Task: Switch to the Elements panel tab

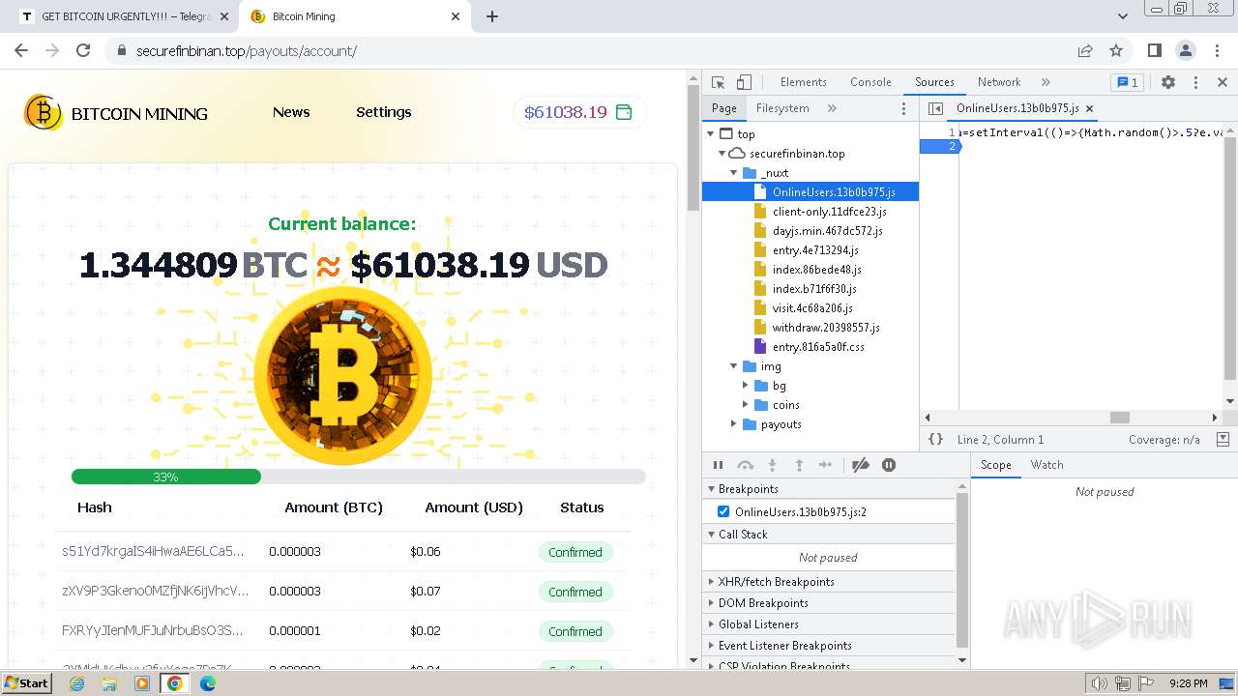Action: [x=803, y=82]
